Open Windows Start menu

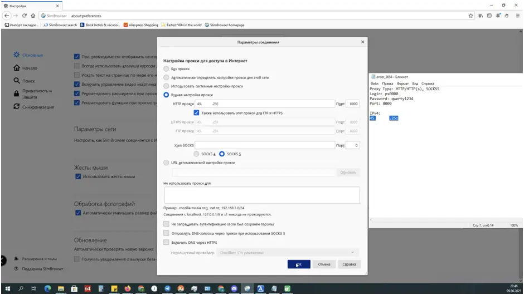coord(7,289)
